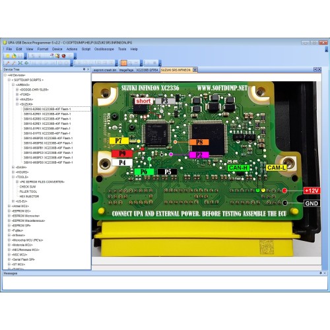Viewport: 330px width, 330px height.
Task: Pin the Device Tree panel
Action: click(84, 69)
